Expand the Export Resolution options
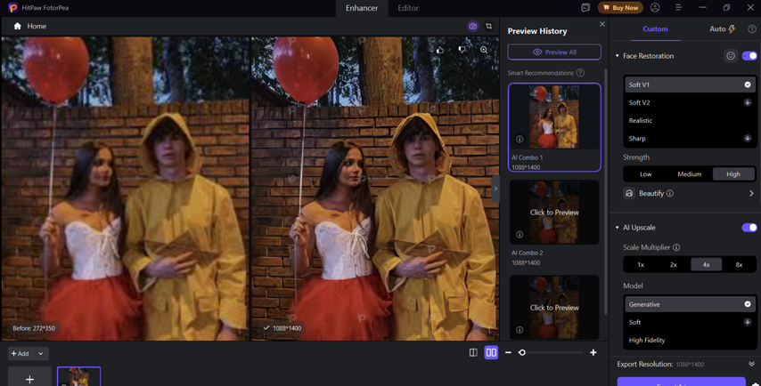761x386 pixels. click(x=752, y=364)
